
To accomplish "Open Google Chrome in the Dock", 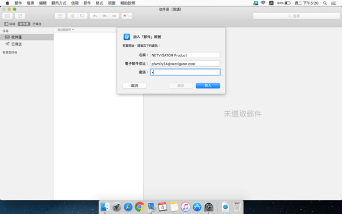I will coord(140,207).
